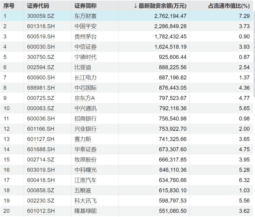Select the balance value 2,762,194.47
Viewport: 255px width, 217px height.
click(x=171, y=16)
